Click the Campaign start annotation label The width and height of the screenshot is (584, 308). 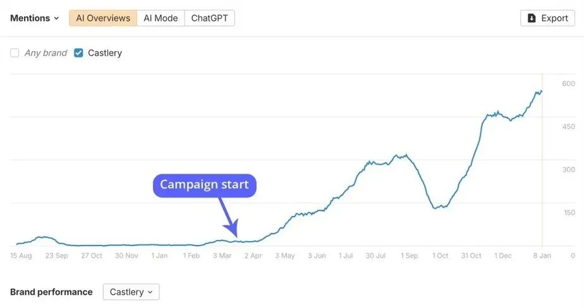204,185
